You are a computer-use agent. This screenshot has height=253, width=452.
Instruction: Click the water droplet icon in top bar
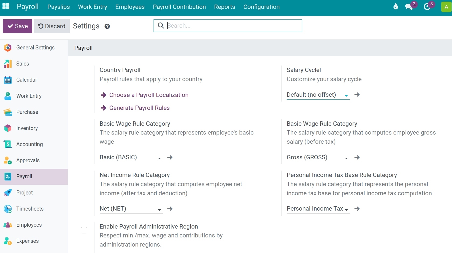(x=395, y=6)
